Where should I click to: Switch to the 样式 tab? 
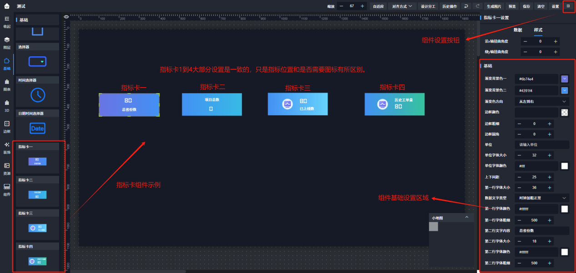point(538,30)
